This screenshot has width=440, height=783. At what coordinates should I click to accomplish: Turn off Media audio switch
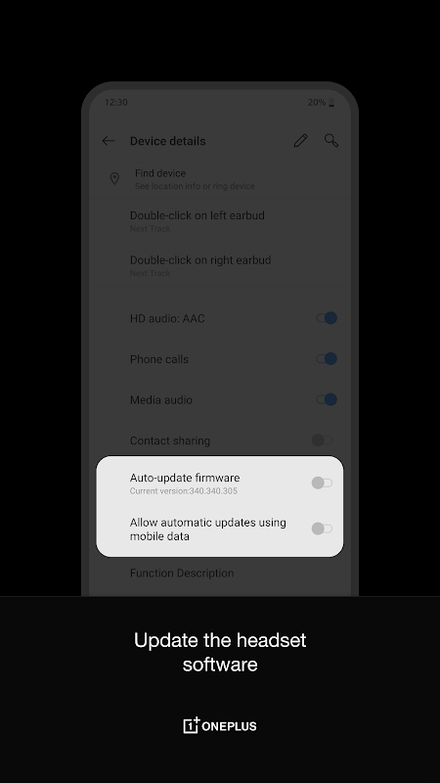click(327, 399)
